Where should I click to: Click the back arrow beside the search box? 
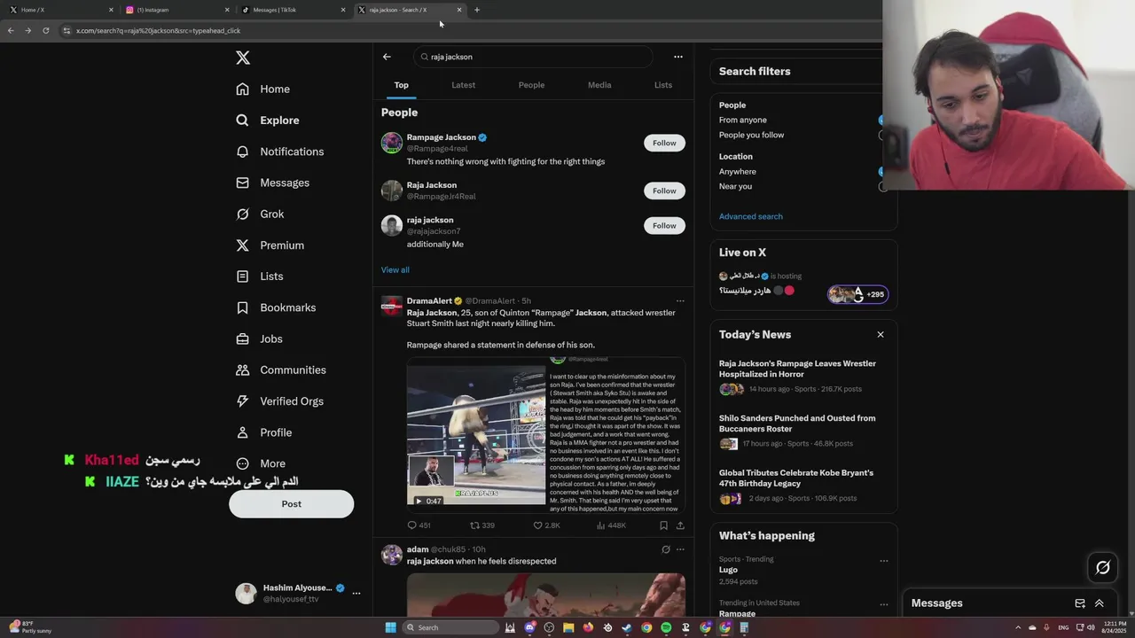(x=387, y=57)
